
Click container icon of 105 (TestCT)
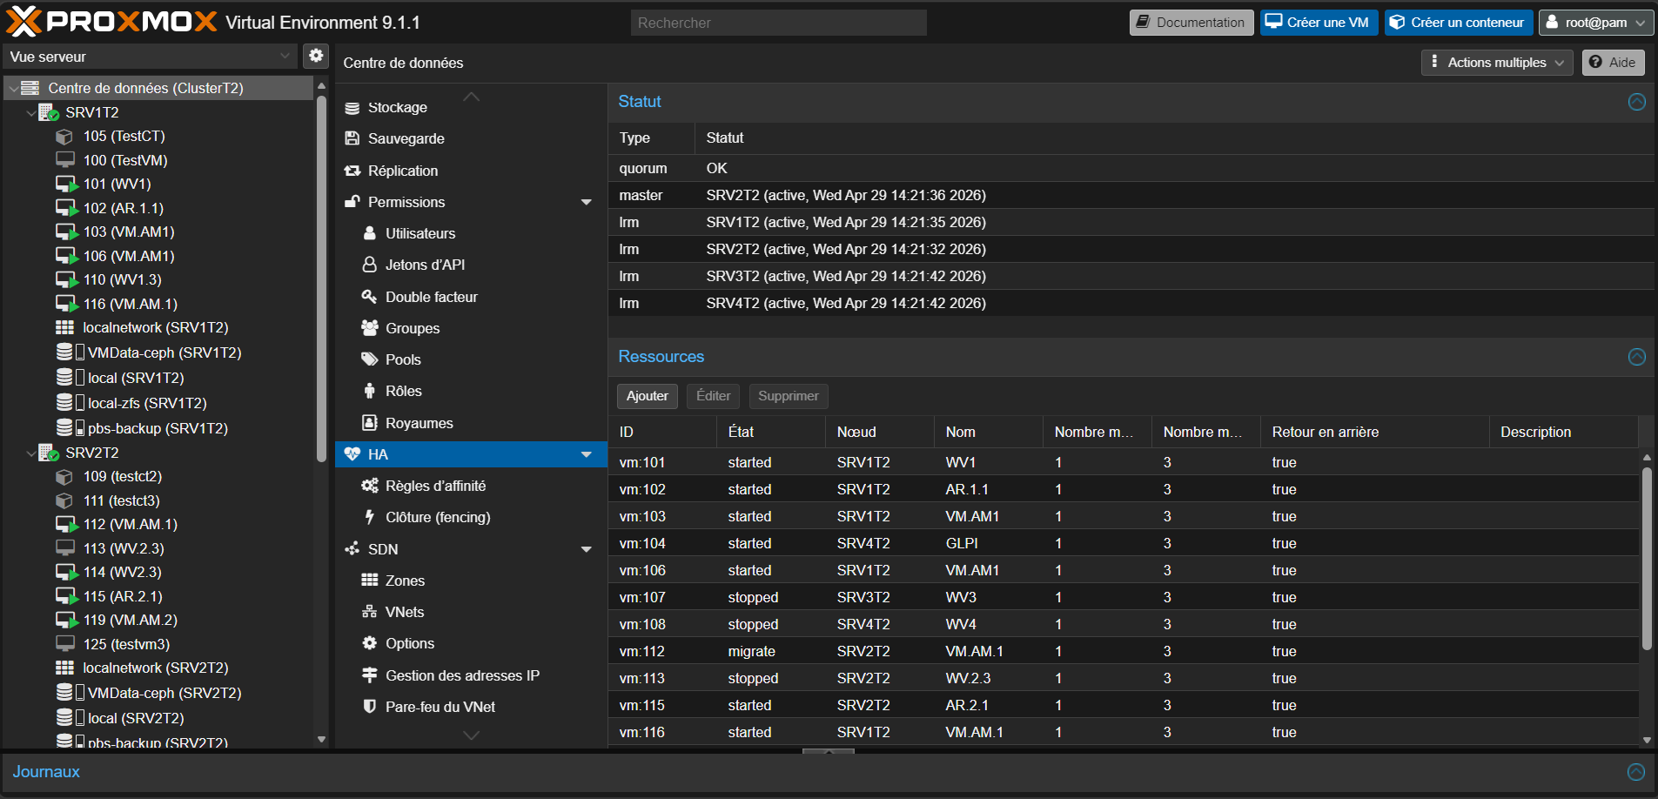point(64,137)
